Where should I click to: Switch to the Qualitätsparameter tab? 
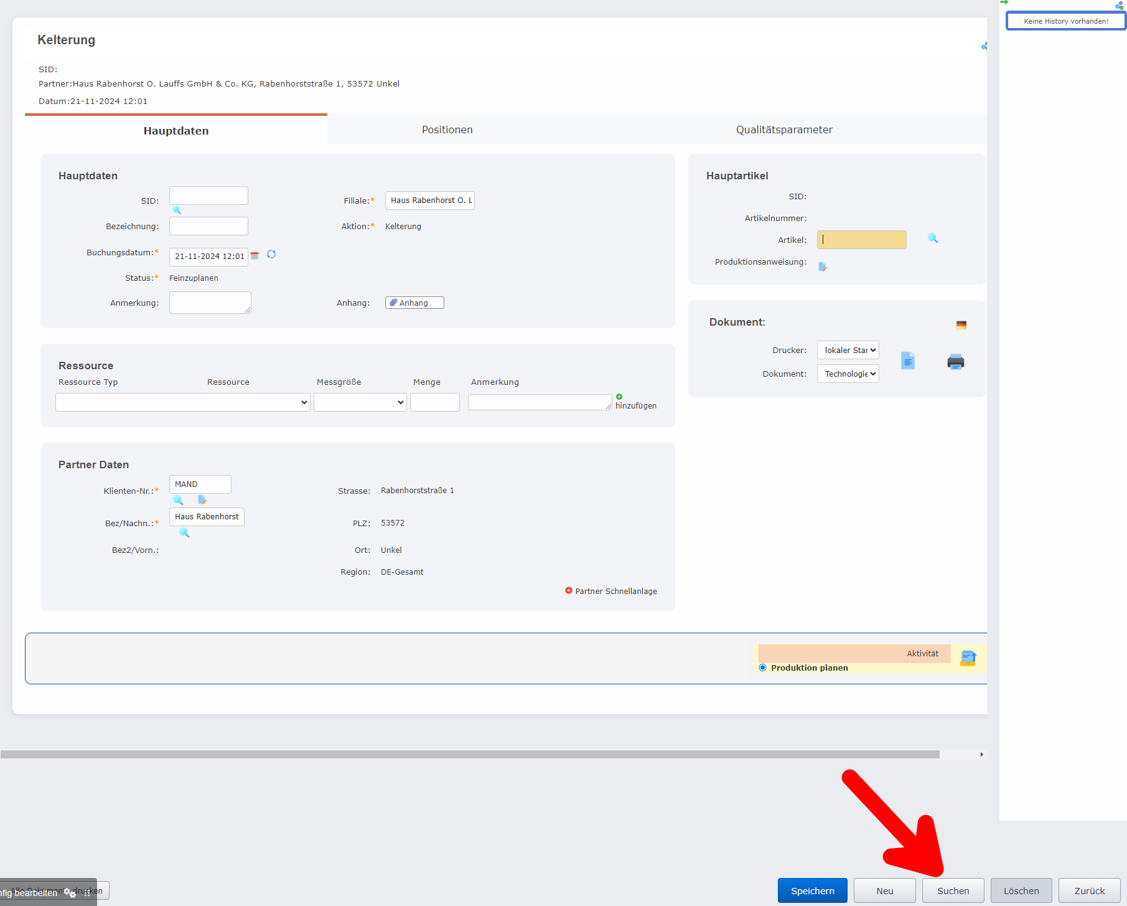pos(783,130)
